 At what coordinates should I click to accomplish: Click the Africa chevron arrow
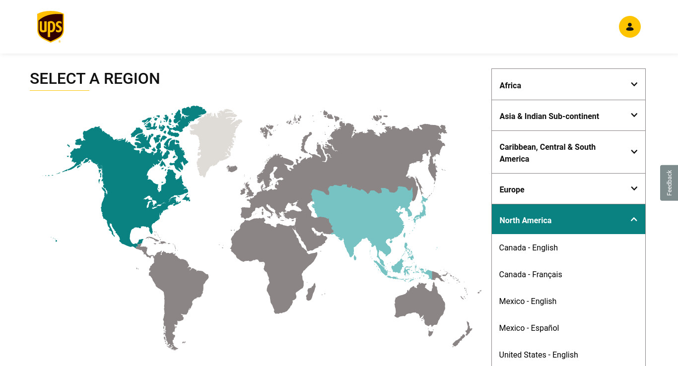pyautogui.click(x=634, y=84)
